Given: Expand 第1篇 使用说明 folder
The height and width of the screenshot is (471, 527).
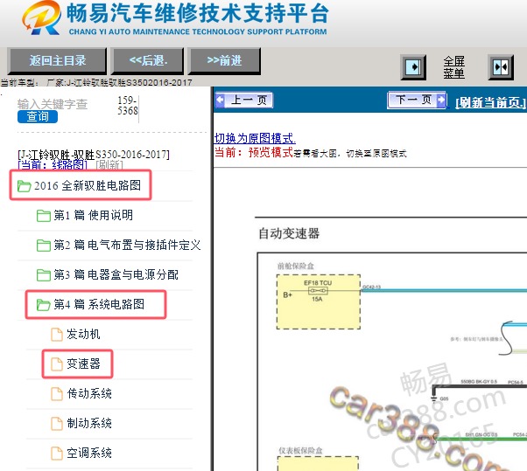Looking at the screenshot, I should click(x=93, y=215).
